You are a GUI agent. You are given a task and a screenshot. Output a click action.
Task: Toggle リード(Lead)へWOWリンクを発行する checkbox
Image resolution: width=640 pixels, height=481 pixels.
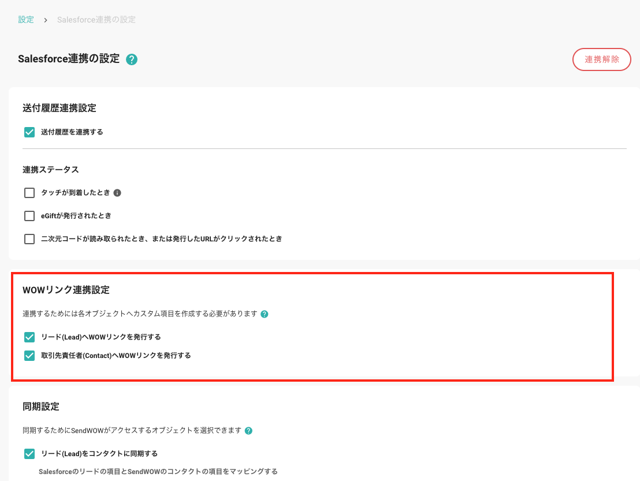(x=29, y=337)
